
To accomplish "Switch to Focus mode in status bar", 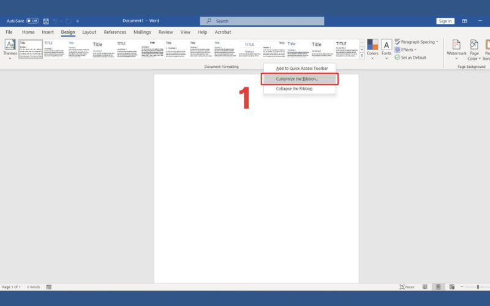I will pos(407,287).
